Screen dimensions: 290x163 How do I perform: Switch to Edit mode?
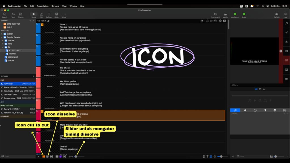pos(41,15)
